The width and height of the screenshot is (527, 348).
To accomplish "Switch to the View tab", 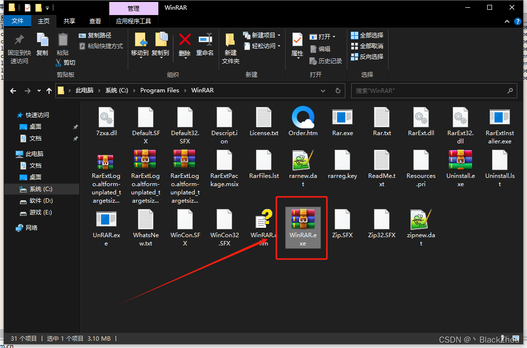I will [95, 21].
